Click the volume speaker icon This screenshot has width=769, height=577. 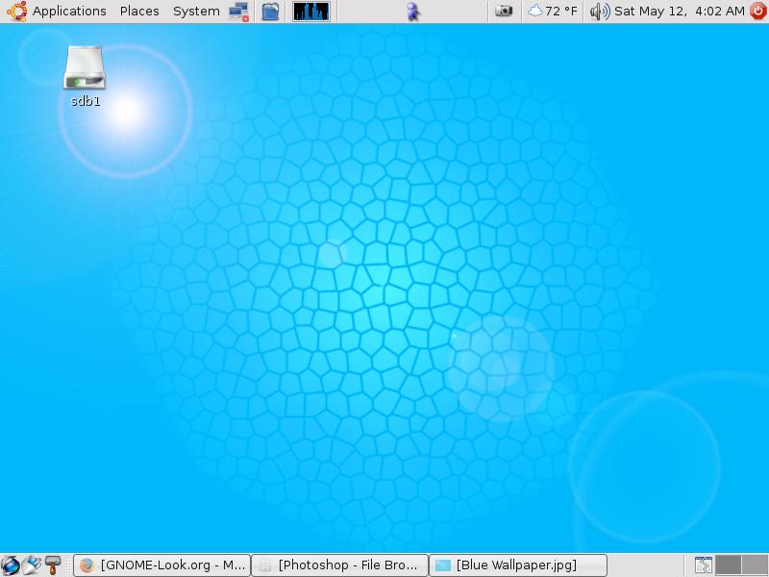(x=599, y=11)
